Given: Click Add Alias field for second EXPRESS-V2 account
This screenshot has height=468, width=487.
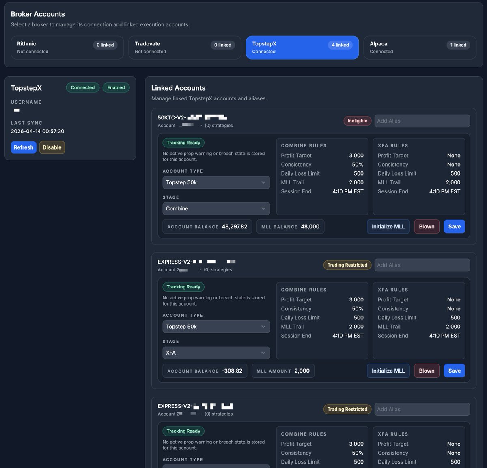Looking at the screenshot, I should [422, 409].
